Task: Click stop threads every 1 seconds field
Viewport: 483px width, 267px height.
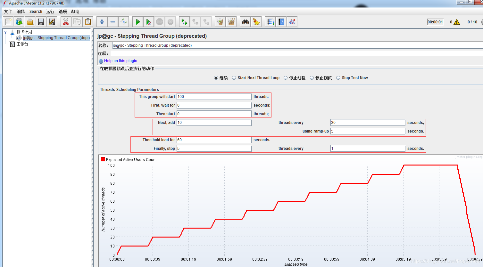Action: click(368, 149)
